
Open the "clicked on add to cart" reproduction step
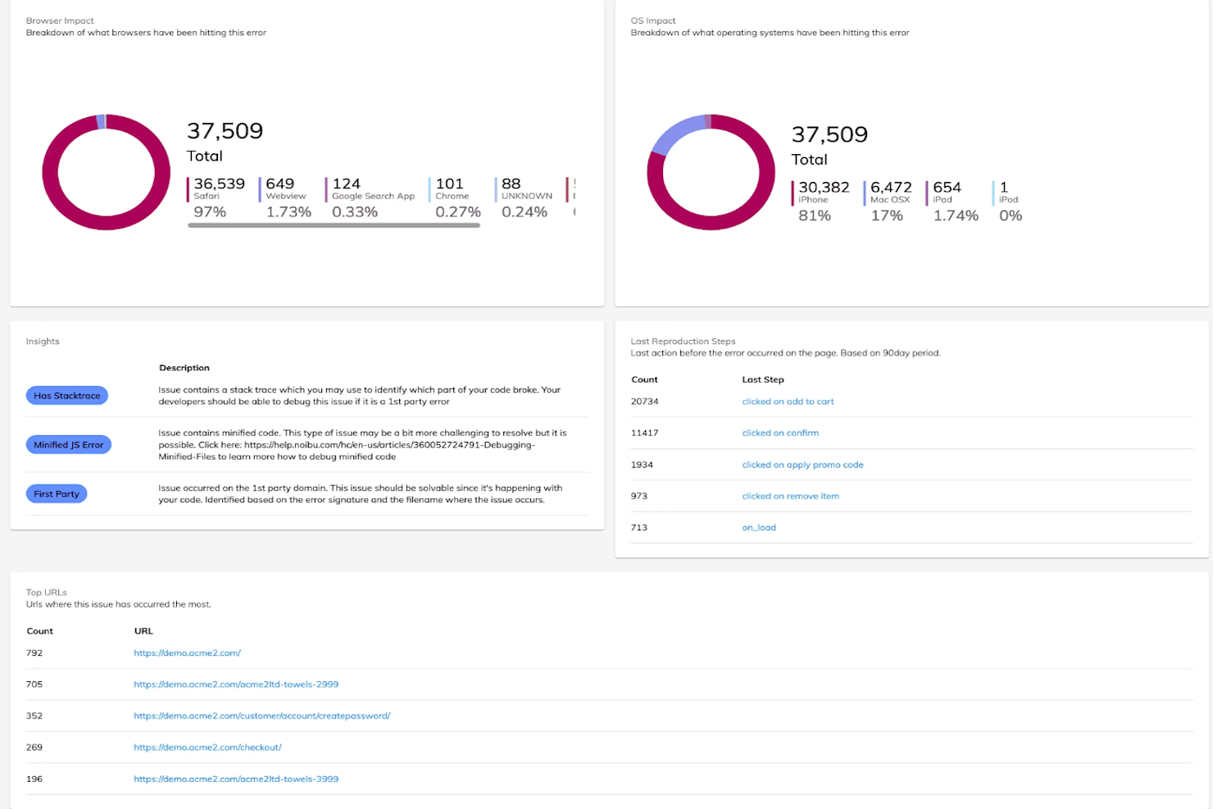click(x=787, y=401)
